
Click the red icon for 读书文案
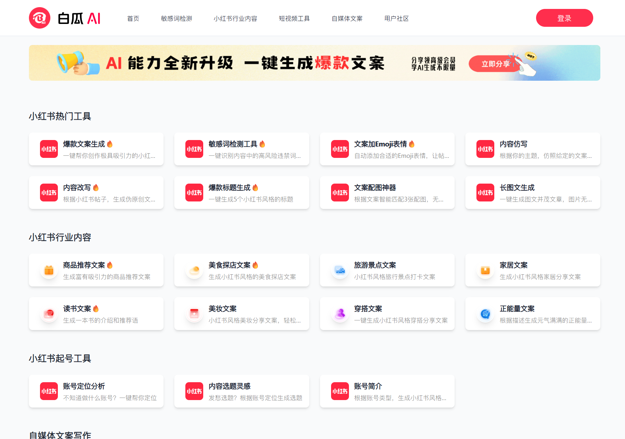point(49,314)
